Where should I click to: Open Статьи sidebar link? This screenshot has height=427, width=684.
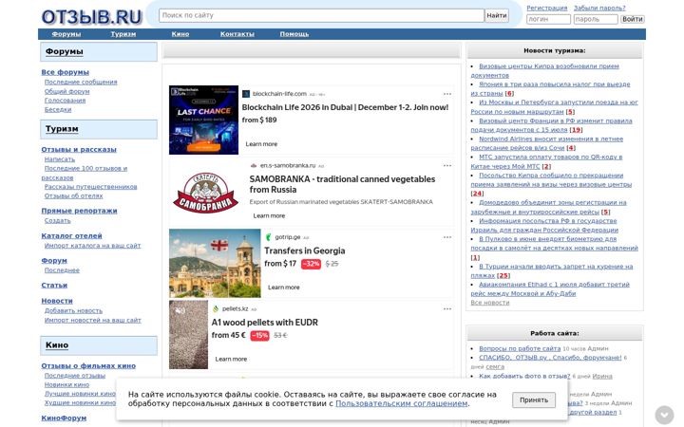(x=54, y=286)
